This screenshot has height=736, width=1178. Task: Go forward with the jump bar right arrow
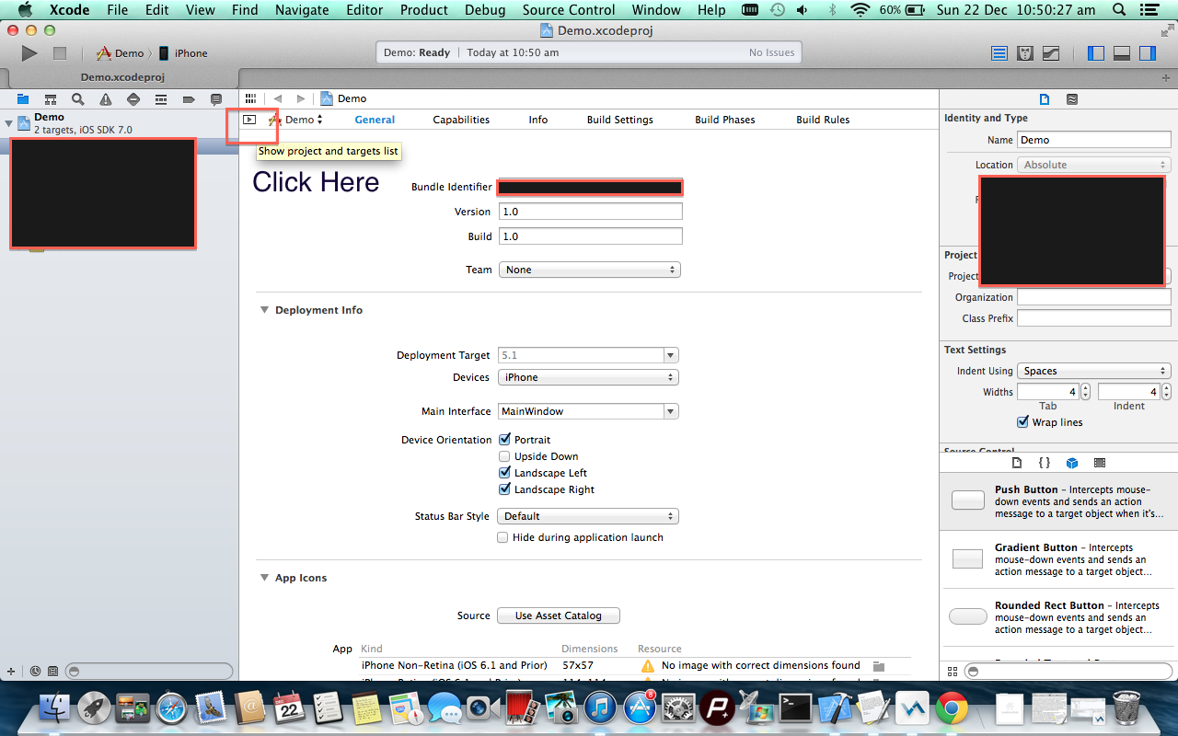click(x=300, y=98)
